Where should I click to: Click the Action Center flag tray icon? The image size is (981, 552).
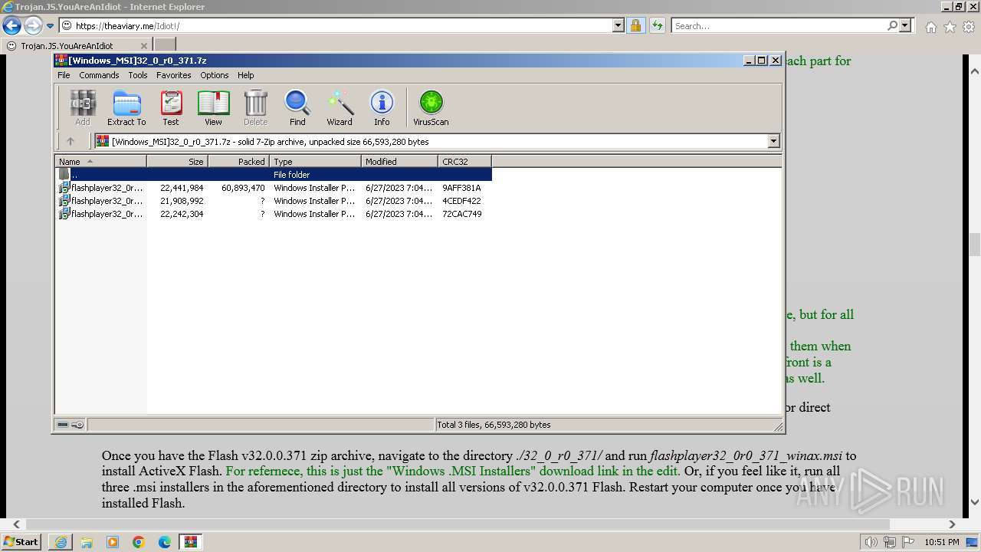(908, 542)
